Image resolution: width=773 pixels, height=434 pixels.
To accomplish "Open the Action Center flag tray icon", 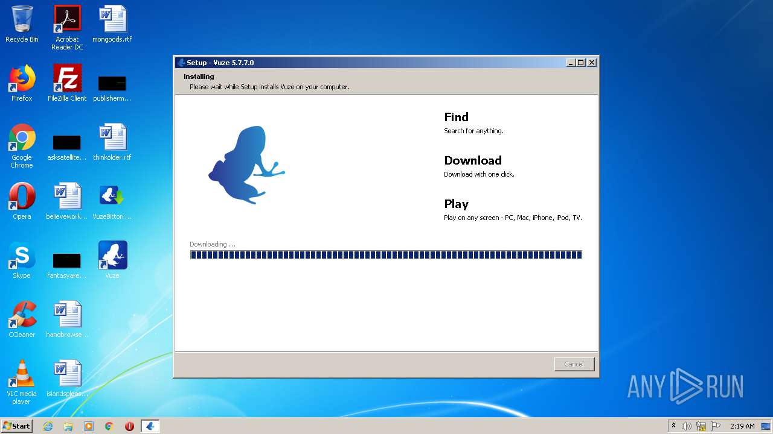I will 716,426.
